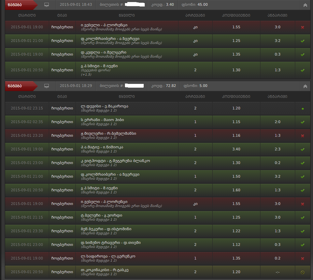Click the 0:2 score in the ლ.საფაროვა row
This screenshot has width=313, height=280.
point(278,258)
